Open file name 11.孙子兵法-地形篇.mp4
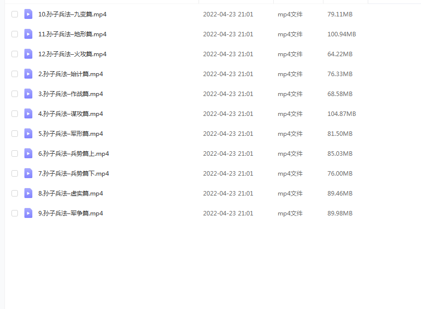Image resolution: width=421 pixels, height=309 pixels. pos(72,34)
